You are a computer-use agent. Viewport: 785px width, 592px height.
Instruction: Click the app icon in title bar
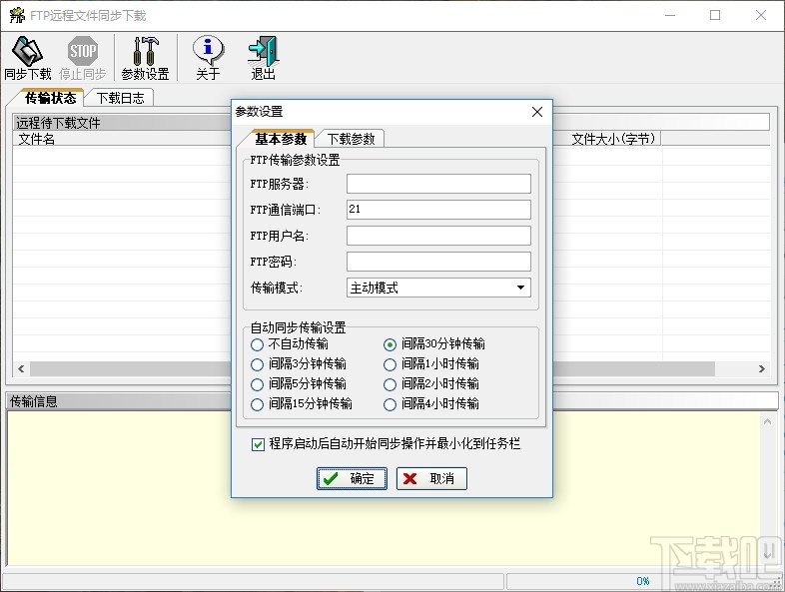coord(17,16)
